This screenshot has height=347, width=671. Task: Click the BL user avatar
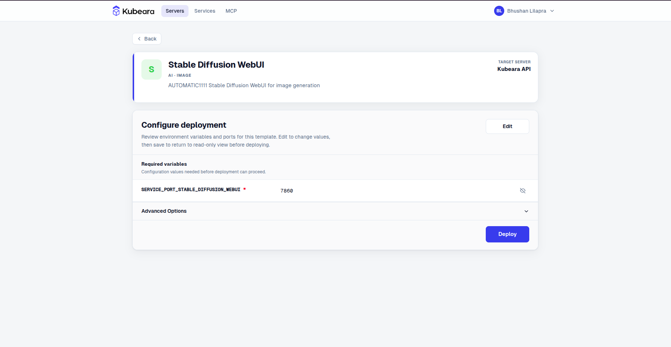(499, 11)
